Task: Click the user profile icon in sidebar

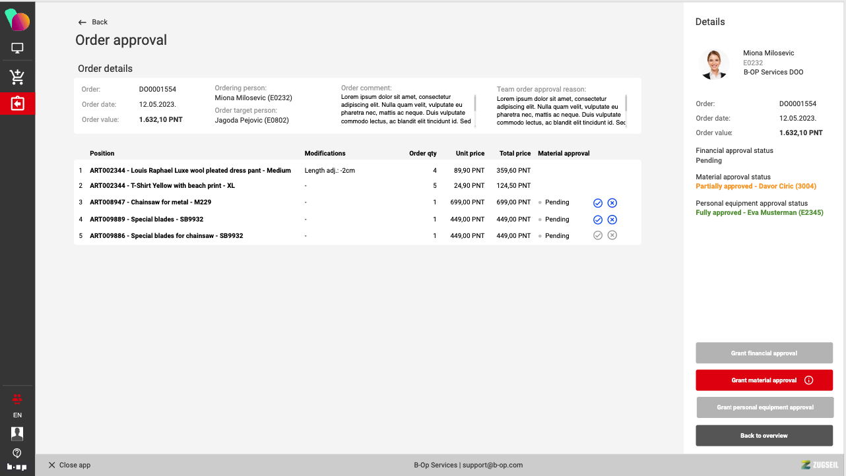Action: coord(17,433)
